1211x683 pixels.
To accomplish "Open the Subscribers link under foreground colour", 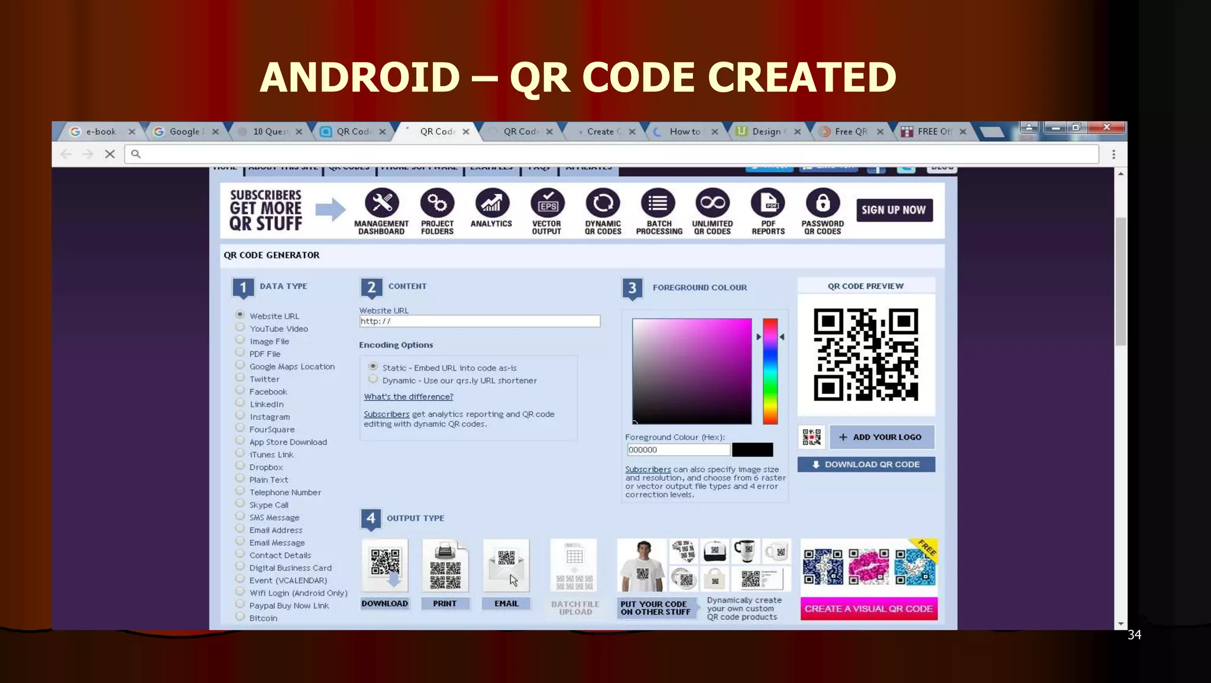I will pos(648,470).
